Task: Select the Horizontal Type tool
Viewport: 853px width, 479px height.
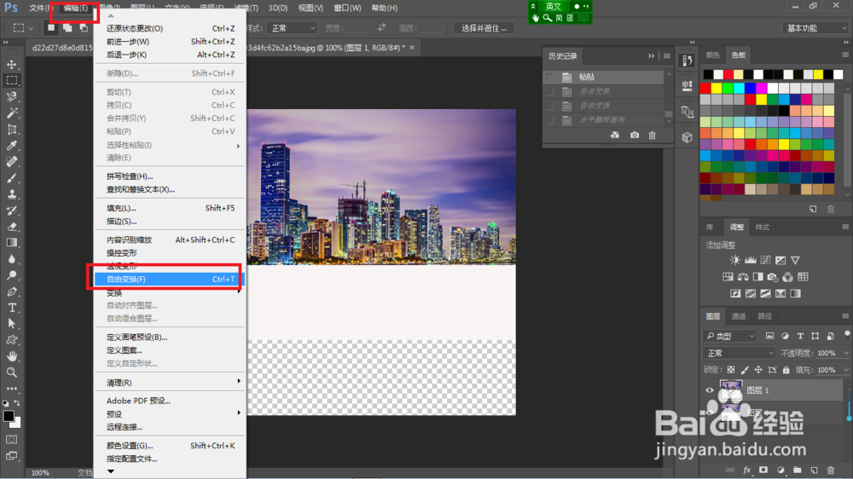Action: 11,308
